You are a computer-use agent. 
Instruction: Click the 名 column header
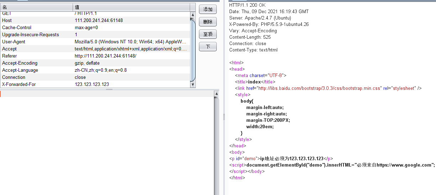36,7
